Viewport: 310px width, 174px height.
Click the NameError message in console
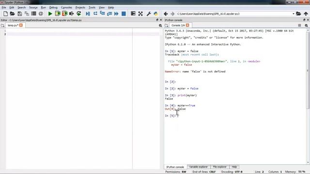195,72
